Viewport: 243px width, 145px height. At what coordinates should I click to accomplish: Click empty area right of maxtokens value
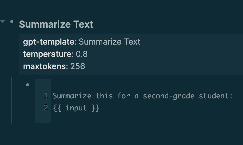point(164,66)
